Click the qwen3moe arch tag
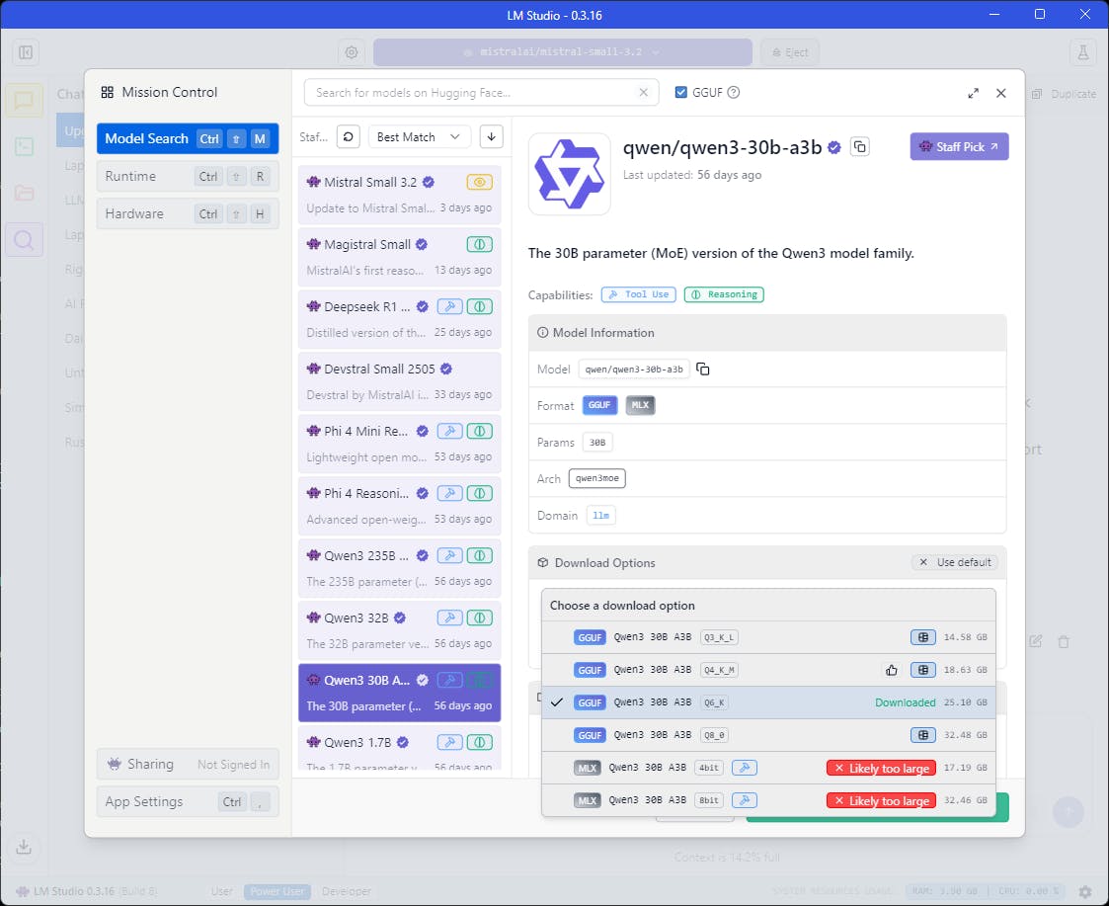This screenshot has height=906, width=1109. point(596,478)
